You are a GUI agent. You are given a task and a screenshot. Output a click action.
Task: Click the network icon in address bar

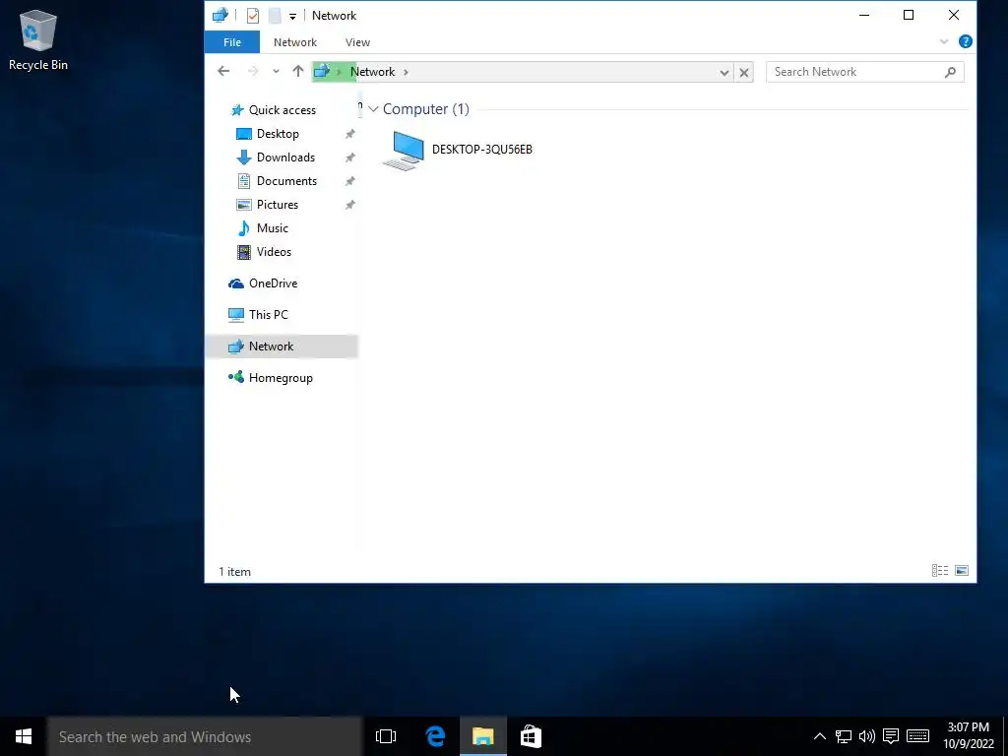322,71
